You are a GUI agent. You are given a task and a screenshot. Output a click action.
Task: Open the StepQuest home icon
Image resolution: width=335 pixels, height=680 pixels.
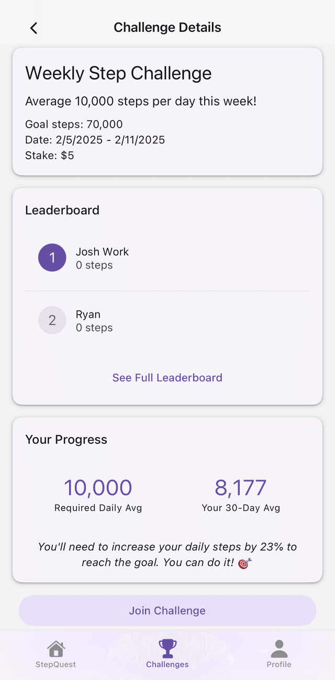coord(56,649)
